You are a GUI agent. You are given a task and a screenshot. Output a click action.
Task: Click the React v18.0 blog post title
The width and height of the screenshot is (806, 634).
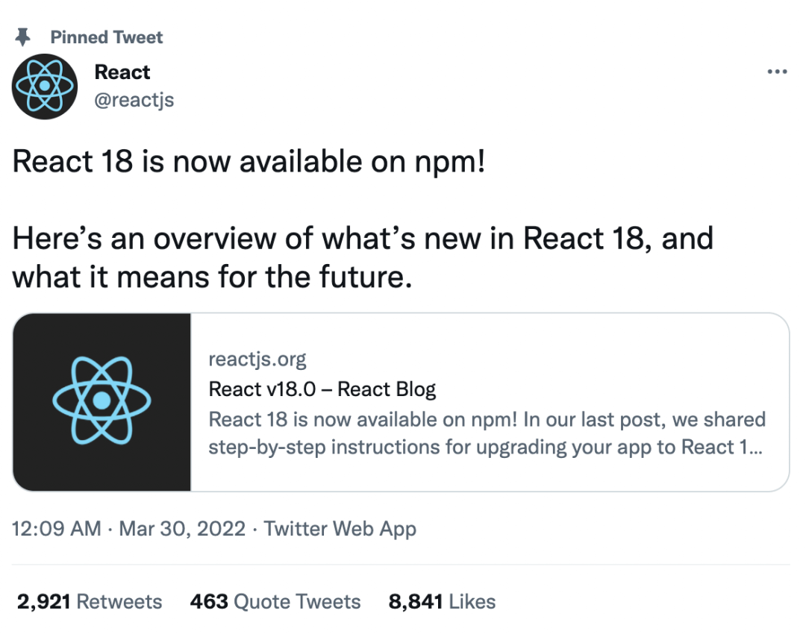coord(322,389)
